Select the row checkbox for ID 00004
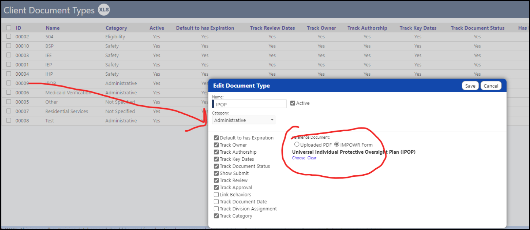The height and width of the screenshot is (230, 530). [8, 74]
